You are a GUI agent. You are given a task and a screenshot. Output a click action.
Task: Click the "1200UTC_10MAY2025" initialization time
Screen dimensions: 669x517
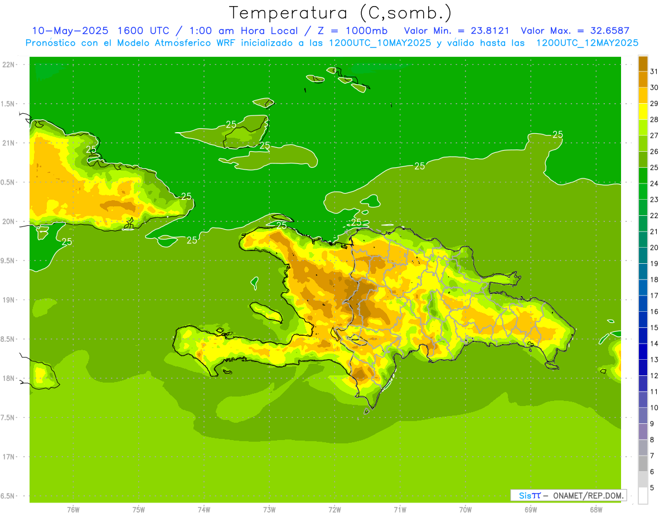380,43
